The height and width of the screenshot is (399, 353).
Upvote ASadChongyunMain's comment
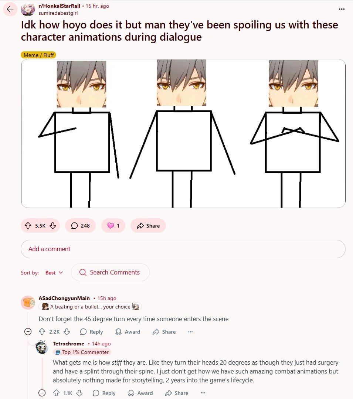tap(42, 331)
